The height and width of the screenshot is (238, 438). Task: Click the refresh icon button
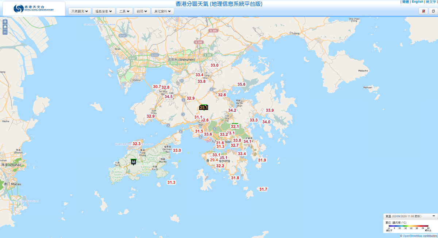click(x=433, y=11)
